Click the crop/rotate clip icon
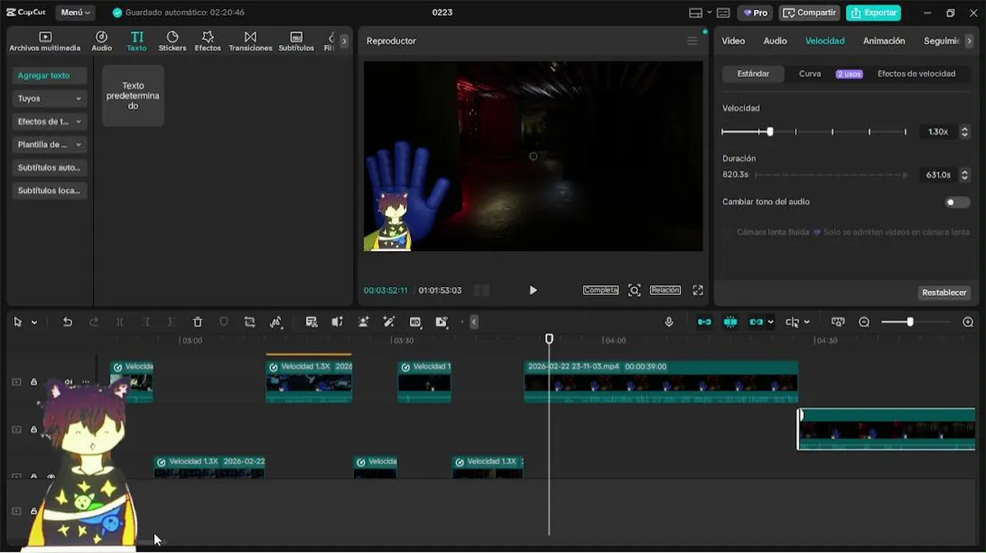Viewport: 986px width, 553px height. [x=250, y=322]
